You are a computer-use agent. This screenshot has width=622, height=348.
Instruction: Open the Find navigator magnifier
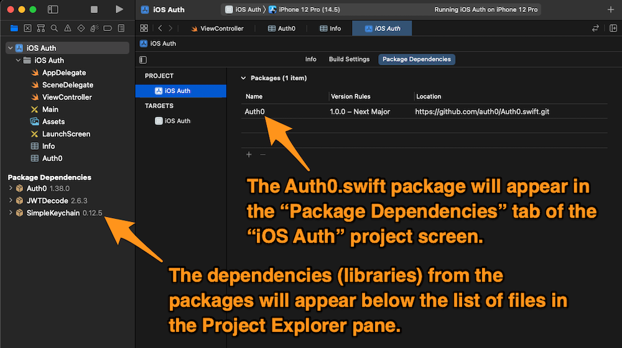pyautogui.click(x=54, y=28)
